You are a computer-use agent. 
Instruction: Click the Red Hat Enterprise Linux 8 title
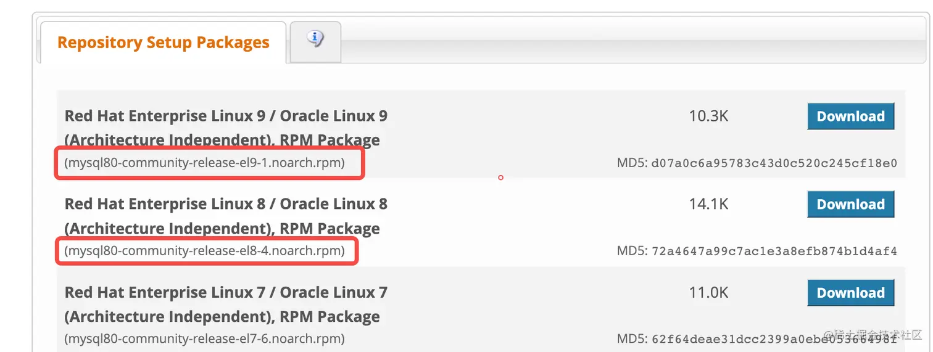(x=226, y=204)
